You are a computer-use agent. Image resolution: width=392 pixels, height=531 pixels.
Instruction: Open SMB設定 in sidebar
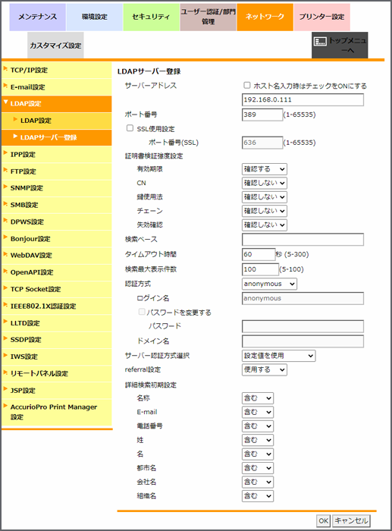coord(57,205)
